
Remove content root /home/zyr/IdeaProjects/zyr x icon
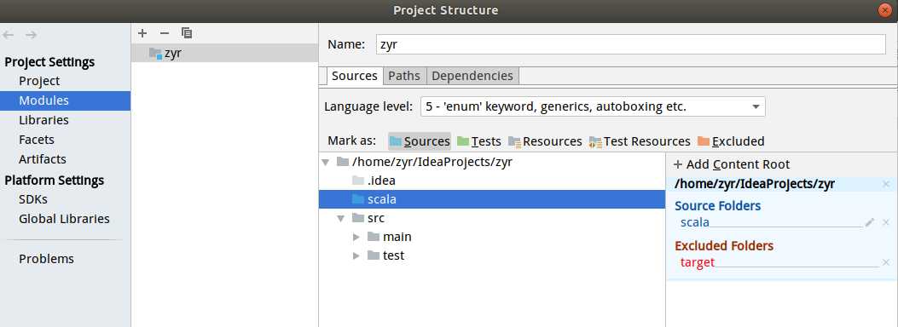click(886, 184)
